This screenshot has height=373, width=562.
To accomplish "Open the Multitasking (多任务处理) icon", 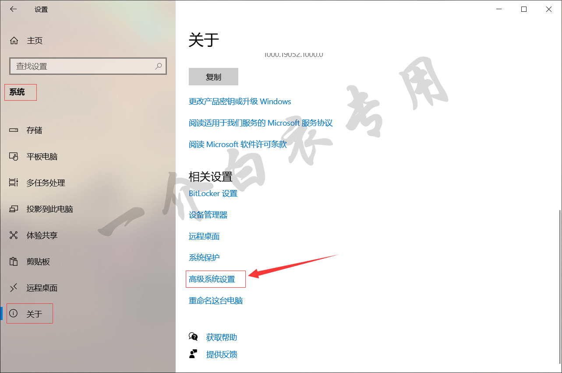I will tap(14, 183).
